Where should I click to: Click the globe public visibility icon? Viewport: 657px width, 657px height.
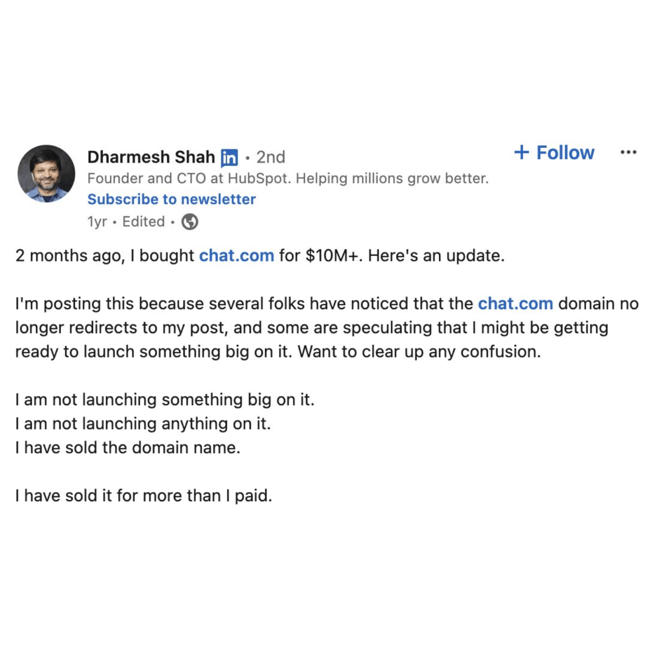click(x=190, y=221)
